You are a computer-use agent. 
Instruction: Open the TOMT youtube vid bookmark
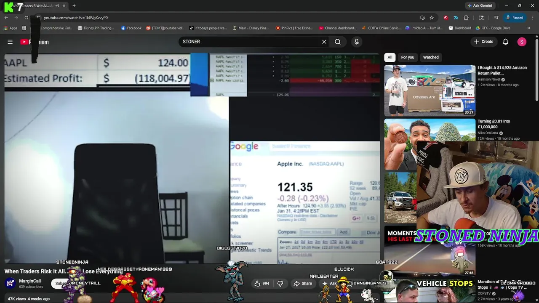coord(165,28)
